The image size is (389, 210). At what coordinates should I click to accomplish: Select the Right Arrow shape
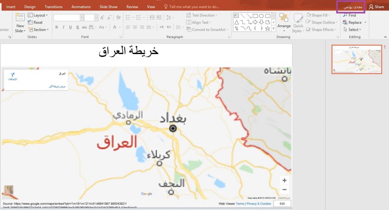[255, 22]
